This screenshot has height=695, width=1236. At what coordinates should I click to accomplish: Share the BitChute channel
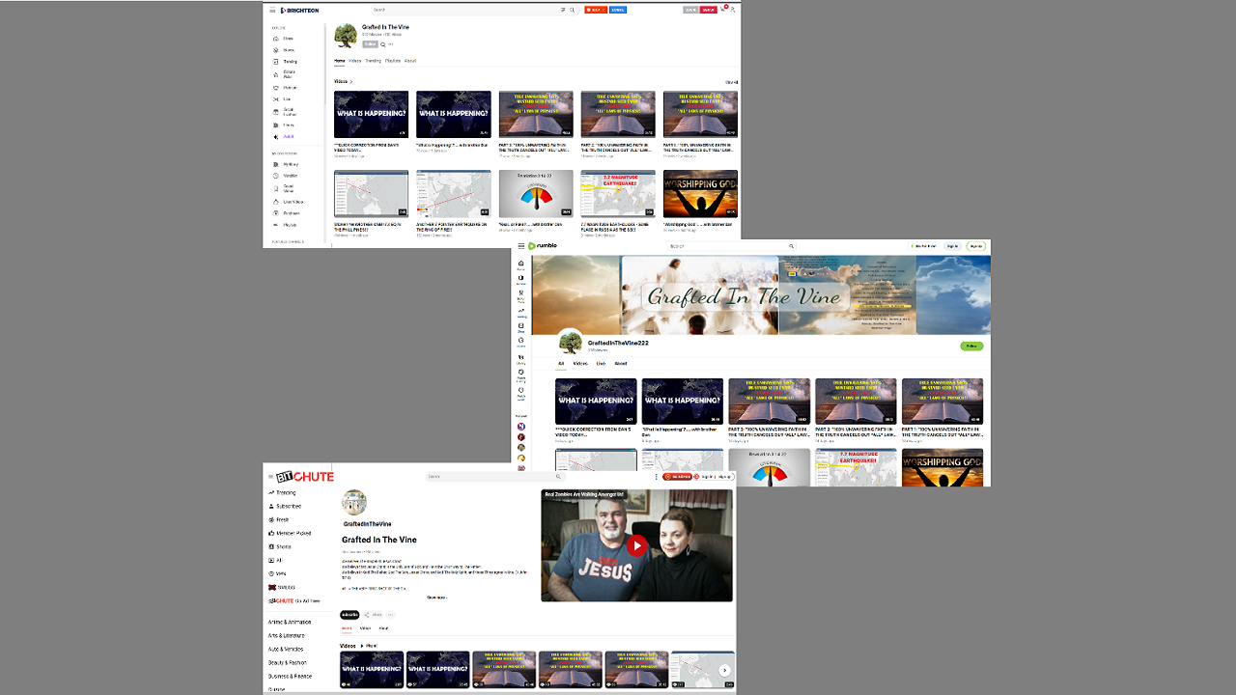click(x=375, y=614)
